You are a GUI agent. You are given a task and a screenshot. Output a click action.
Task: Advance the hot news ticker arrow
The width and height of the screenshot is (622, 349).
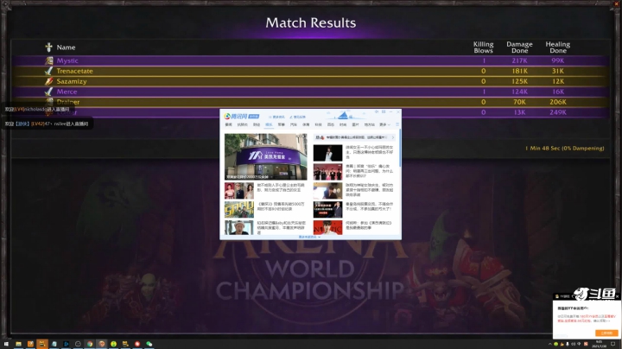coord(393,137)
